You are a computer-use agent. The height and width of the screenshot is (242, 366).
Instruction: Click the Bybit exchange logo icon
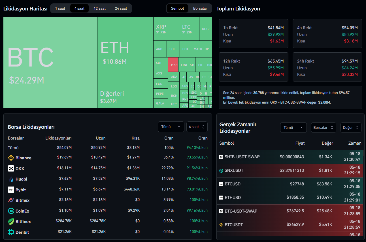point(11,190)
